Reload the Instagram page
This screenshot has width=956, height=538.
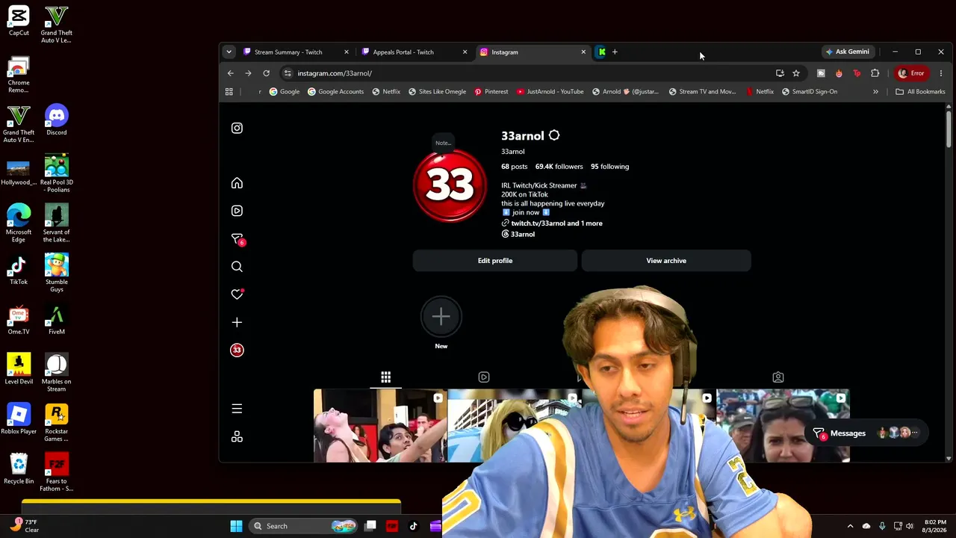(x=266, y=73)
